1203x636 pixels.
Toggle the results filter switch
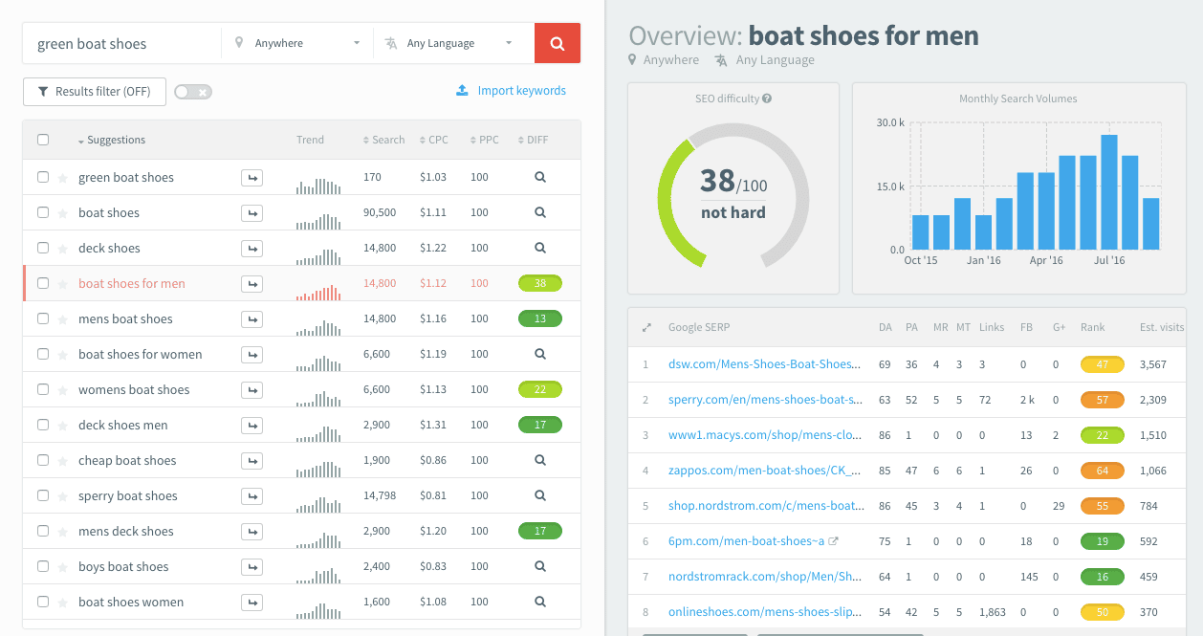(x=193, y=92)
